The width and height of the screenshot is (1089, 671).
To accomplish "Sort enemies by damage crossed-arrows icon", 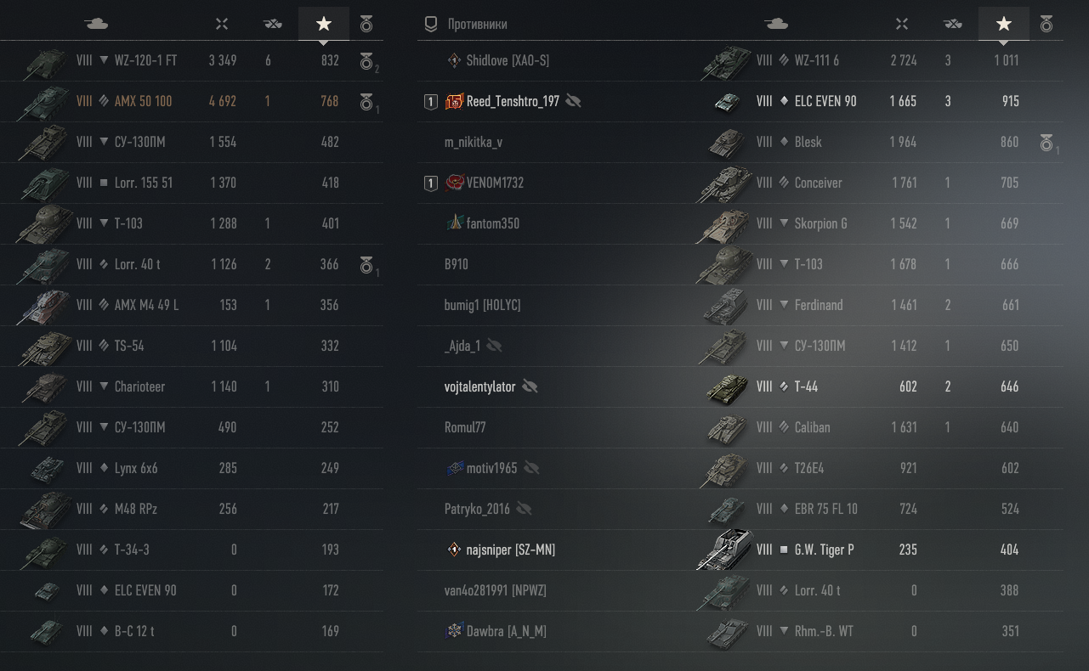I will (x=902, y=24).
